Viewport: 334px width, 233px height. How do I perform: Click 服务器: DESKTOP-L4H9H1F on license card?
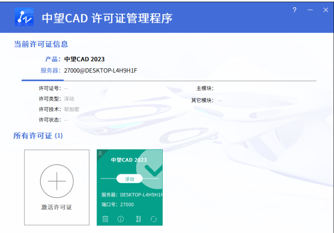point(132,195)
